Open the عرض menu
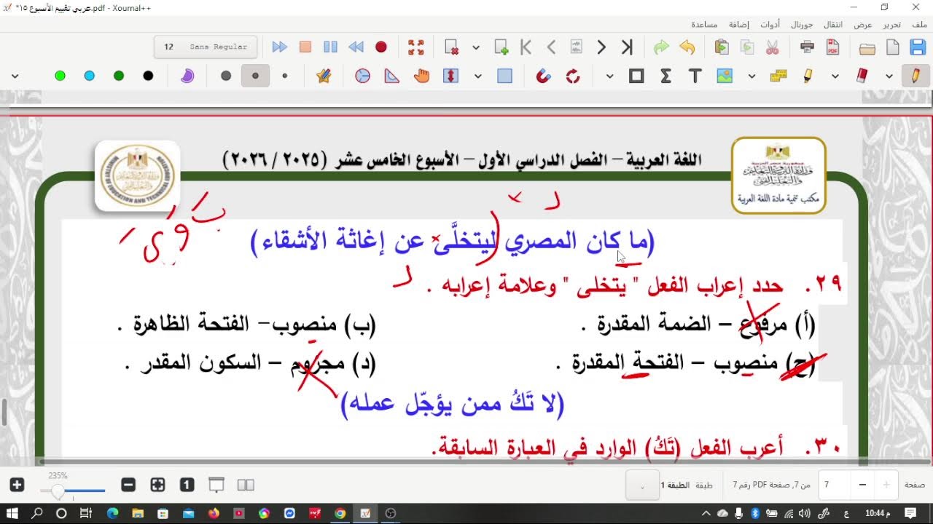This screenshot has width=933, height=524. click(x=863, y=24)
